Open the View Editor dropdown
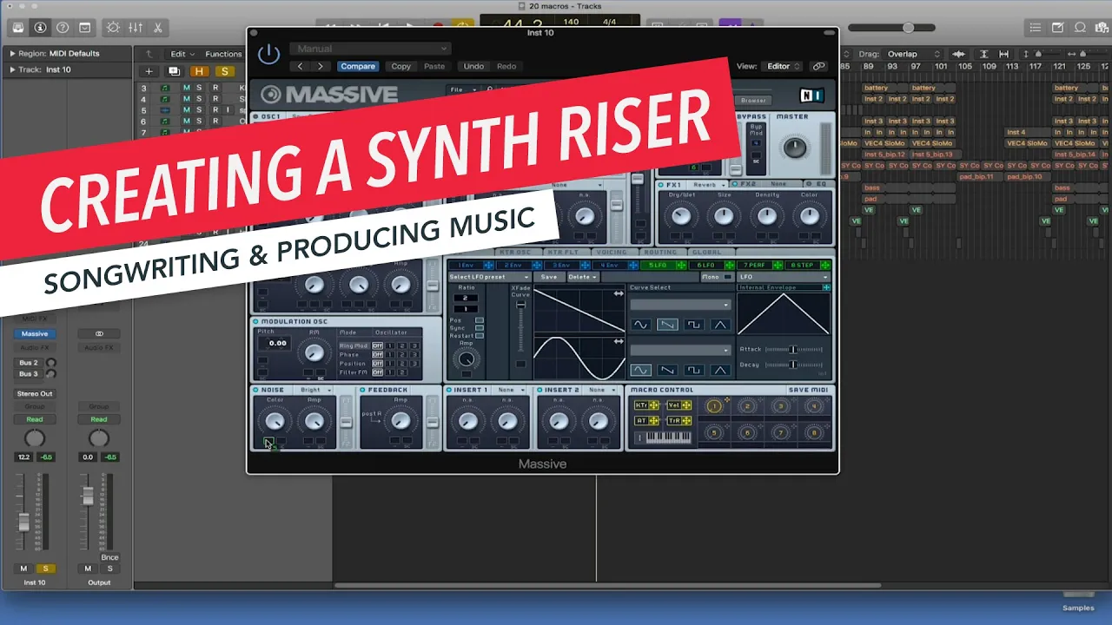This screenshot has width=1112, height=625. pyautogui.click(x=784, y=66)
